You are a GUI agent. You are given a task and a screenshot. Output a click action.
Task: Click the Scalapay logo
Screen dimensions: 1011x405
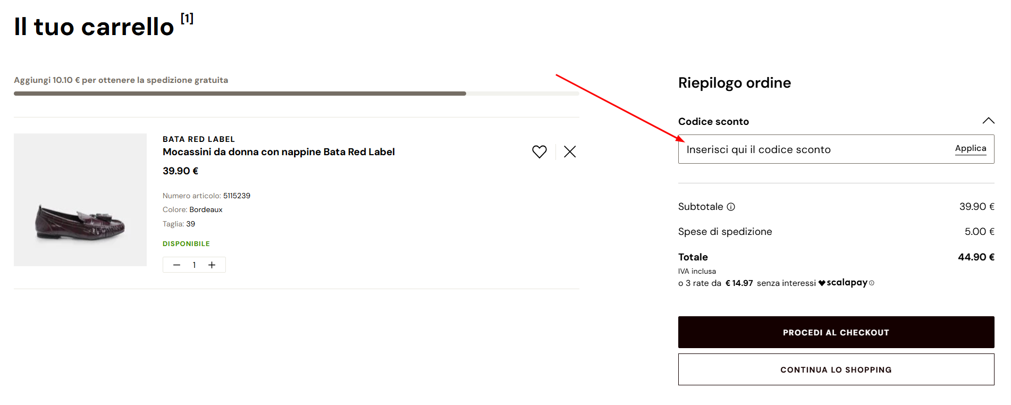pyautogui.click(x=846, y=282)
